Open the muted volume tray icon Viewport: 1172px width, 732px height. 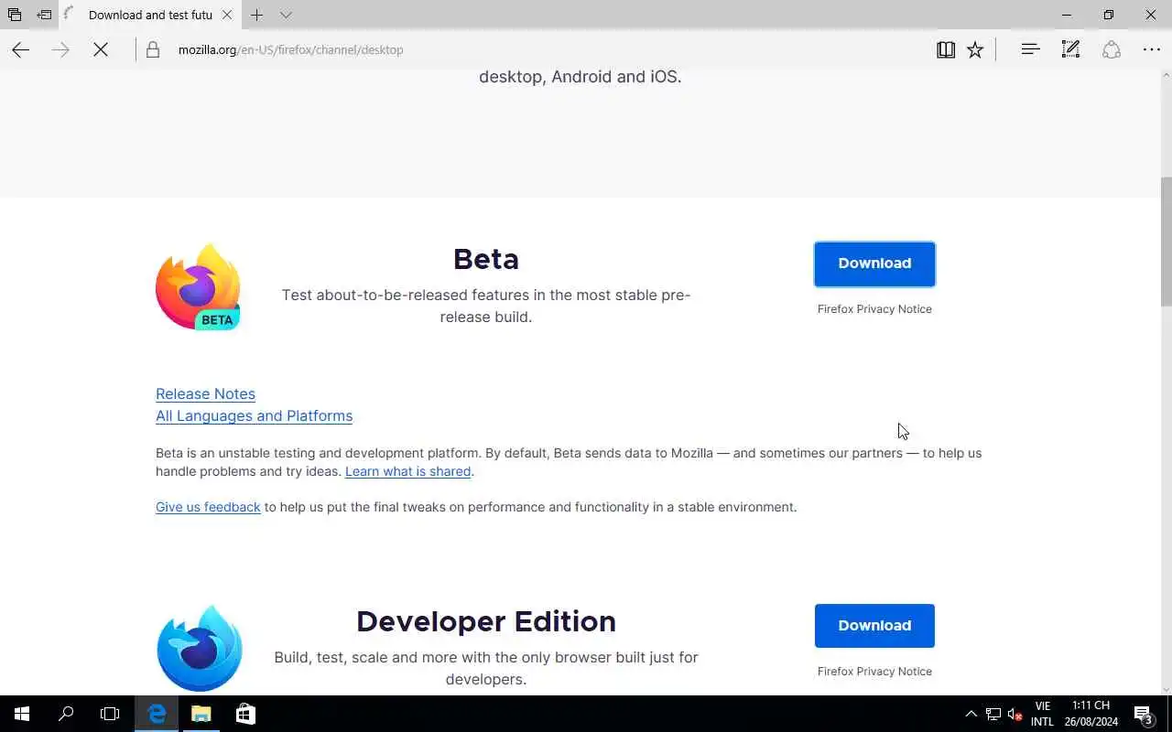click(x=1015, y=714)
